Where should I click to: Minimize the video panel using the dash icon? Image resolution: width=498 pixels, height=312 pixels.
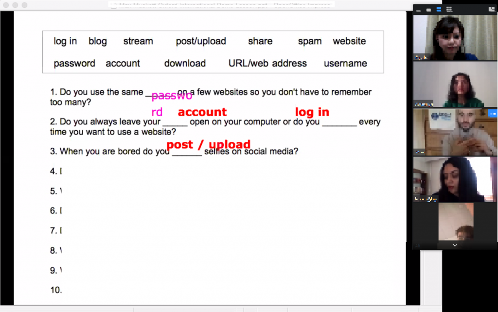point(418,9)
